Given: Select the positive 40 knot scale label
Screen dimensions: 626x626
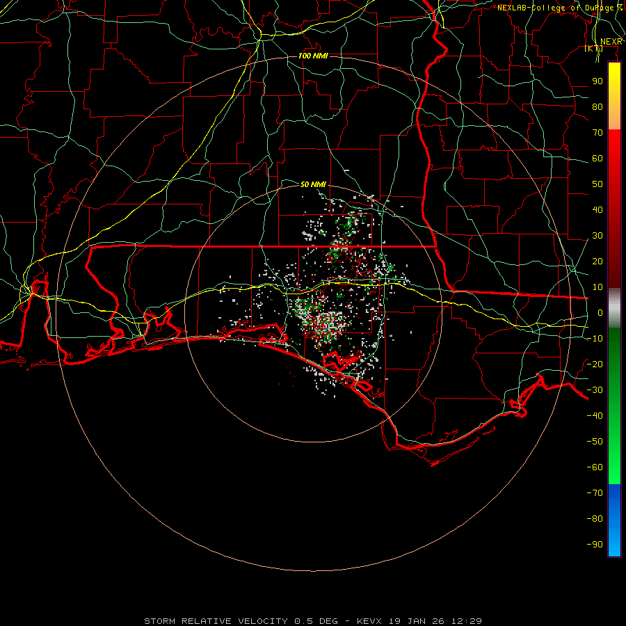Looking at the screenshot, I should (597, 210).
